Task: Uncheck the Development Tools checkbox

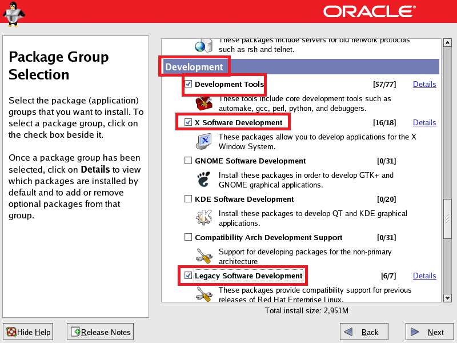Action: (x=189, y=84)
